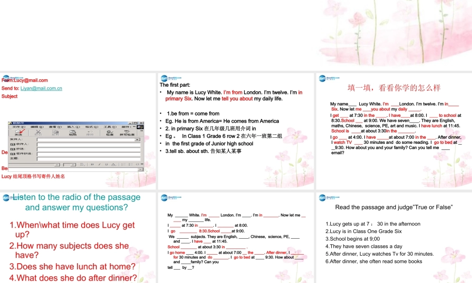Click the heading 'Read the passage and judge'
The width and height of the screenshot is (472, 283).
click(394, 207)
